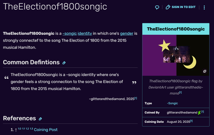Edit the Common Defintions section pencil icon
Viewport: 214px width, 135px height.
(x=64, y=63)
